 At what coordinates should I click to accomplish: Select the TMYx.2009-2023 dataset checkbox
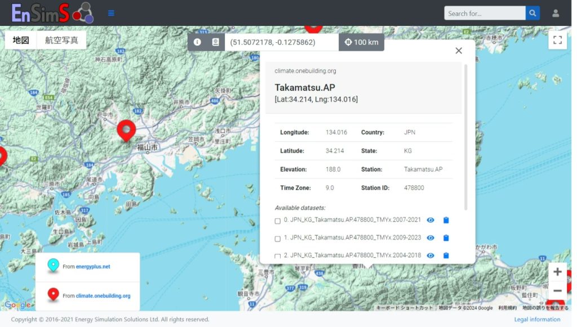pyautogui.click(x=278, y=239)
